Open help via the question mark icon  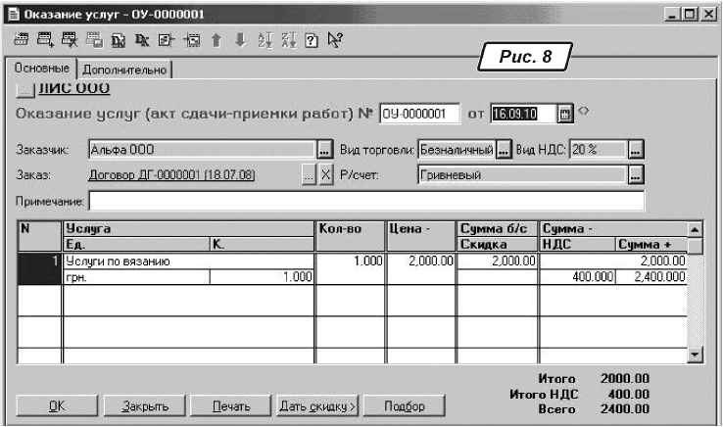tap(313, 40)
